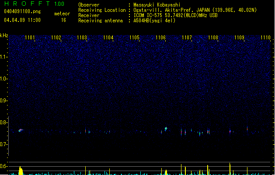Select the file name 0404091100.png
275x175 pixels.
click(x=22, y=12)
